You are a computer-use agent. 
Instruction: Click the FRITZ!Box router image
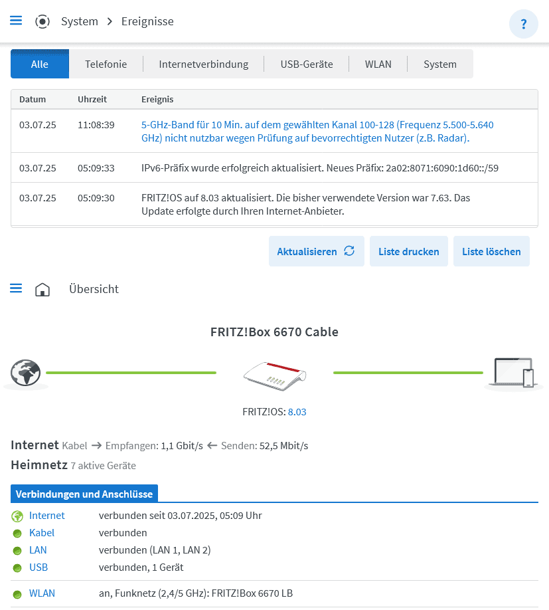click(x=275, y=376)
